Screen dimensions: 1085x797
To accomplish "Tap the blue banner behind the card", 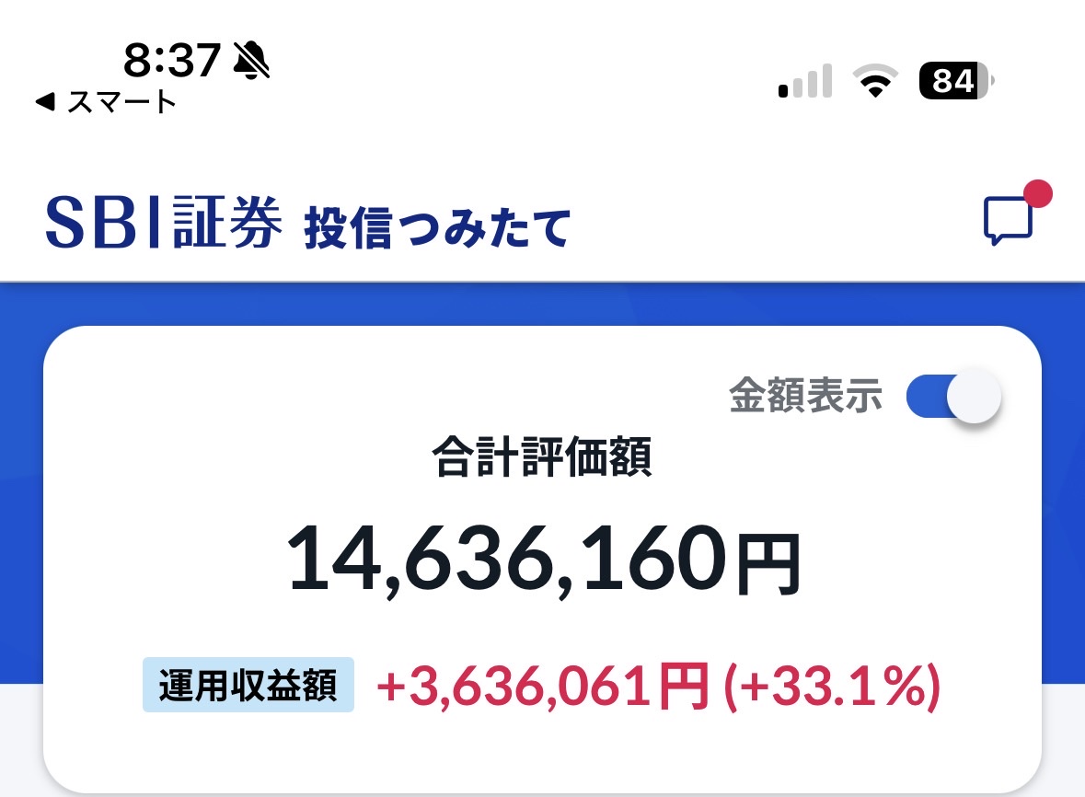I will point(543,303).
